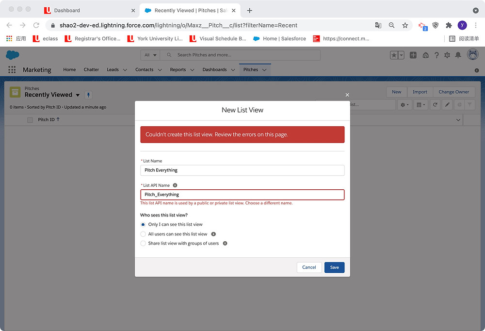Screen dimensions: 485x331
Task: Click the Change Owner button
Action: point(454,92)
